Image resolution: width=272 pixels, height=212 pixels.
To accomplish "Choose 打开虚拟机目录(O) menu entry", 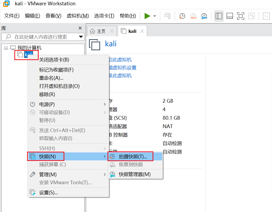I will pos(59,86).
